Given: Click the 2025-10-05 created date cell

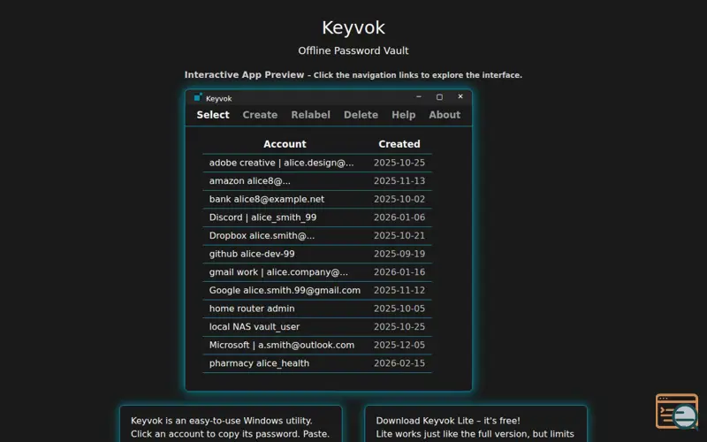Looking at the screenshot, I should 399,309.
